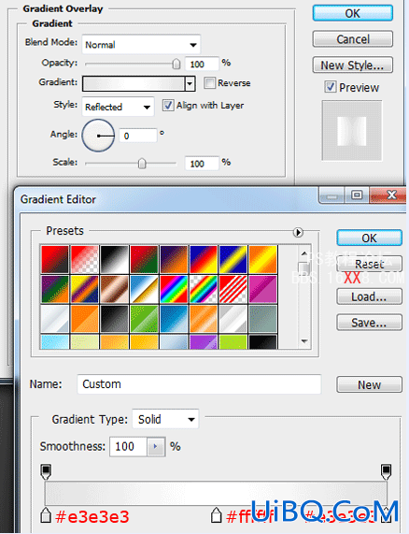This screenshot has width=409, height=534.
Task: Pick the rainbow spectrum gradient preset
Action: click(x=174, y=289)
